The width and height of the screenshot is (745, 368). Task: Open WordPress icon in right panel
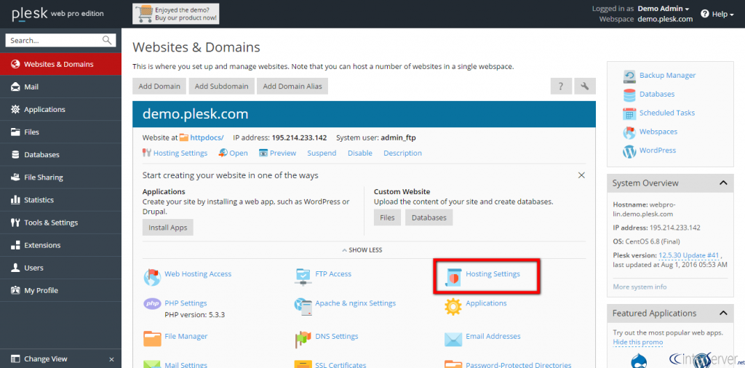pos(629,151)
